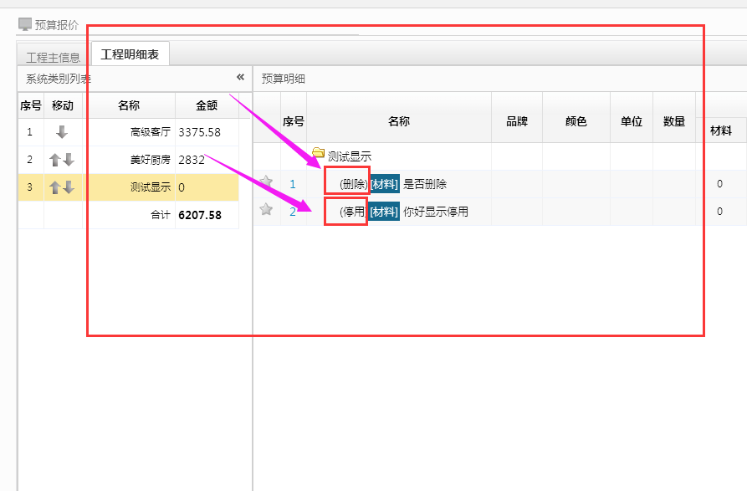Screen dimensions: 747x491
Task: Click the down arrow in 测试显示 row
Action: coord(69,187)
